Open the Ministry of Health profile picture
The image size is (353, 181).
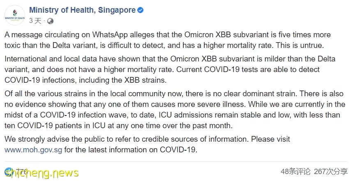tap(15, 15)
